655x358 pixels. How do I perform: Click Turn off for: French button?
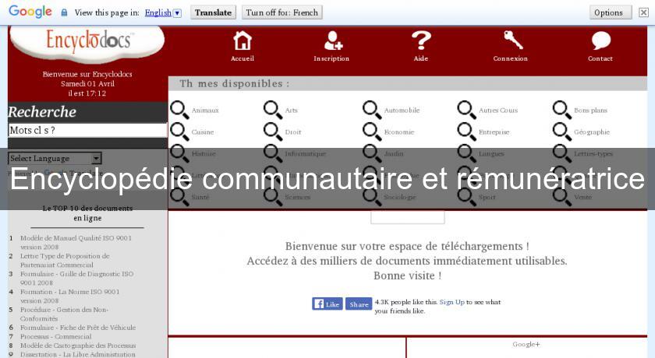[x=281, y=12]
